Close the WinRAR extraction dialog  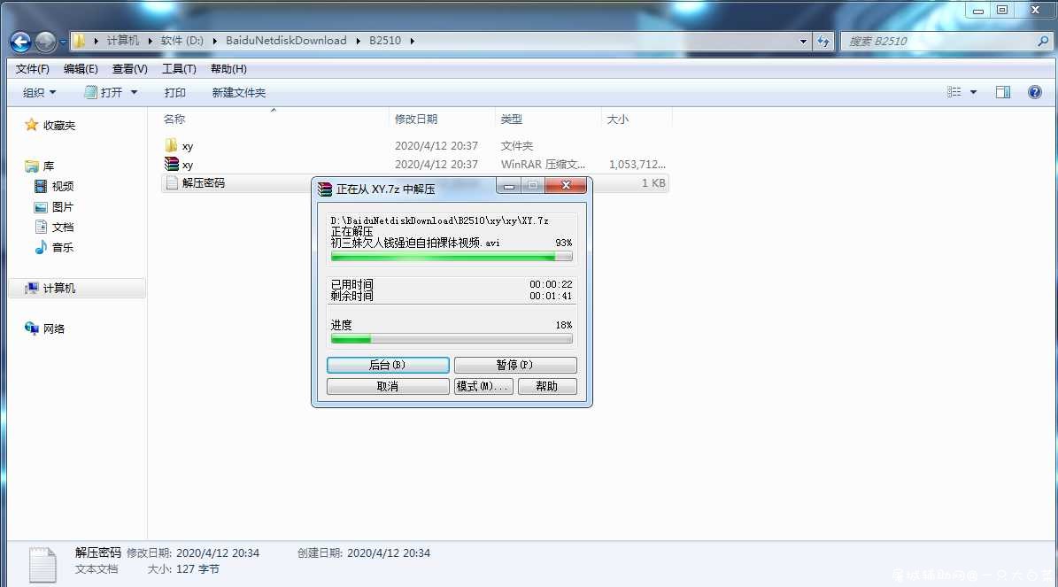coord(566,186)
